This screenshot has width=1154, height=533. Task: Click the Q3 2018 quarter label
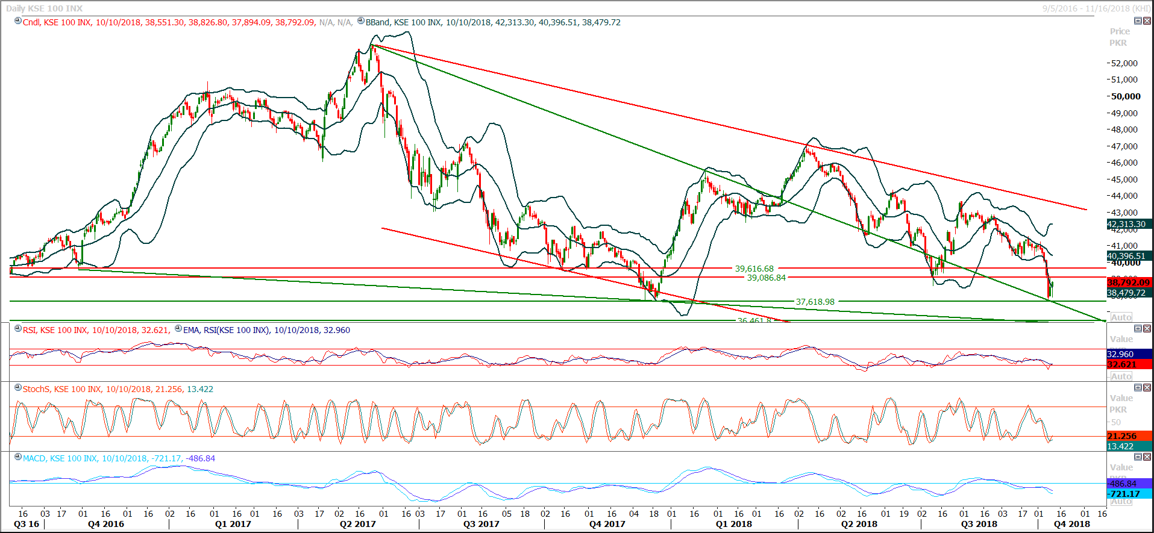(979, 524)
